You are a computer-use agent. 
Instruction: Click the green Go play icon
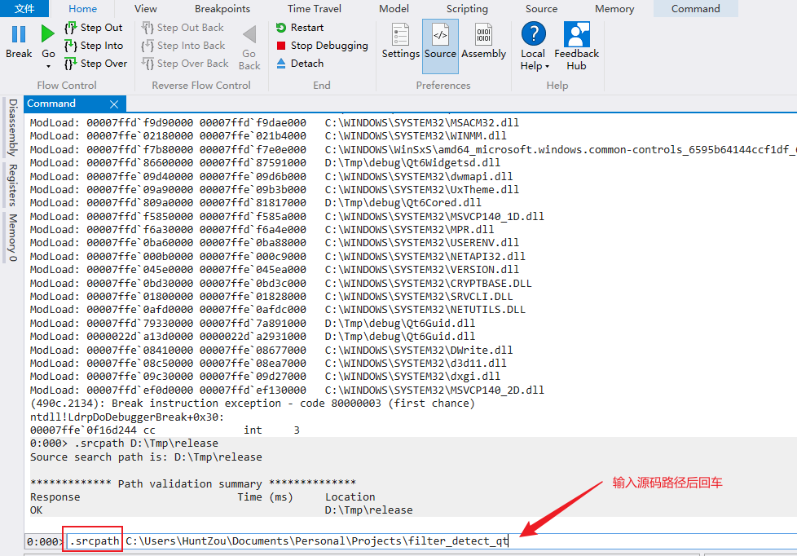[48, 33]
